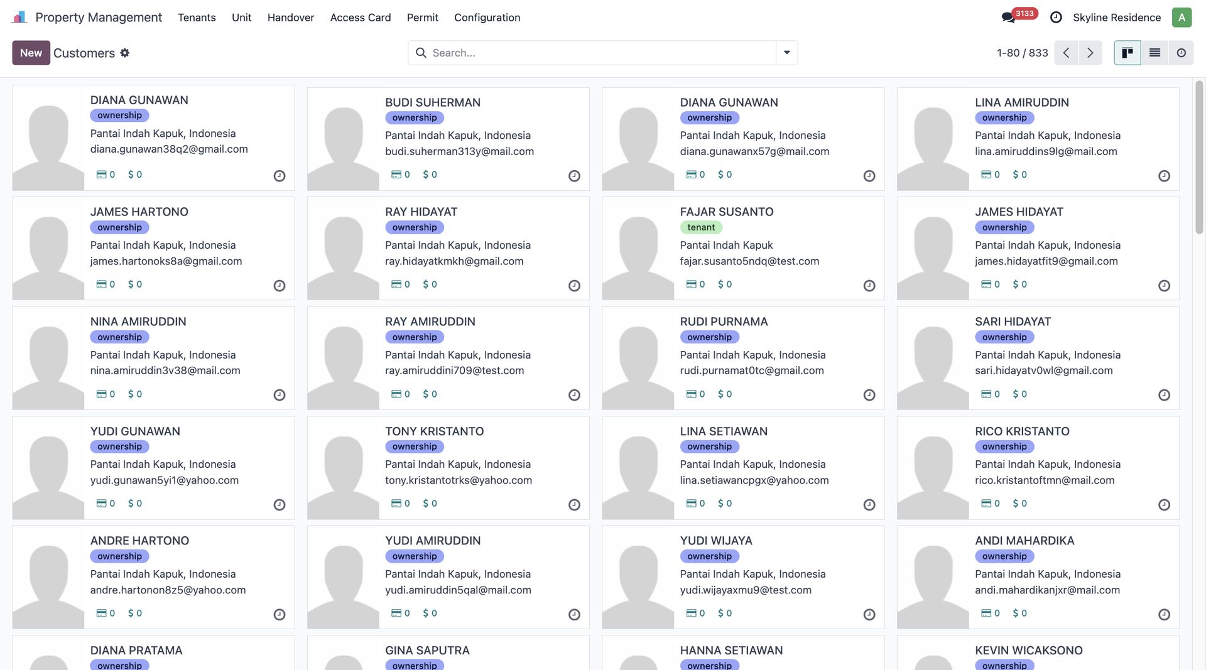Click the vertical scrollbar thumb
The width and height of the screenshot is (1206, 670).
[x=1198, y=157]
